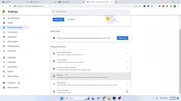Expand the Security row arrow
The width and height of the screenshot is (181, 101).
click(127, 76)
